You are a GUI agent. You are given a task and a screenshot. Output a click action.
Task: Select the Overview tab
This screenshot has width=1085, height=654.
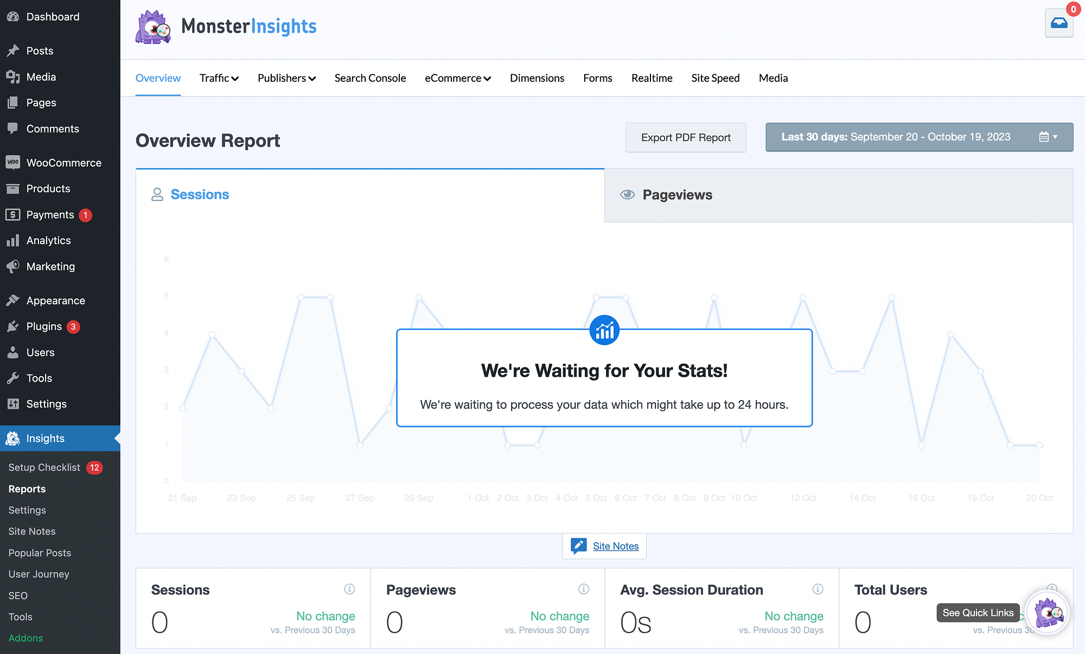158,78
